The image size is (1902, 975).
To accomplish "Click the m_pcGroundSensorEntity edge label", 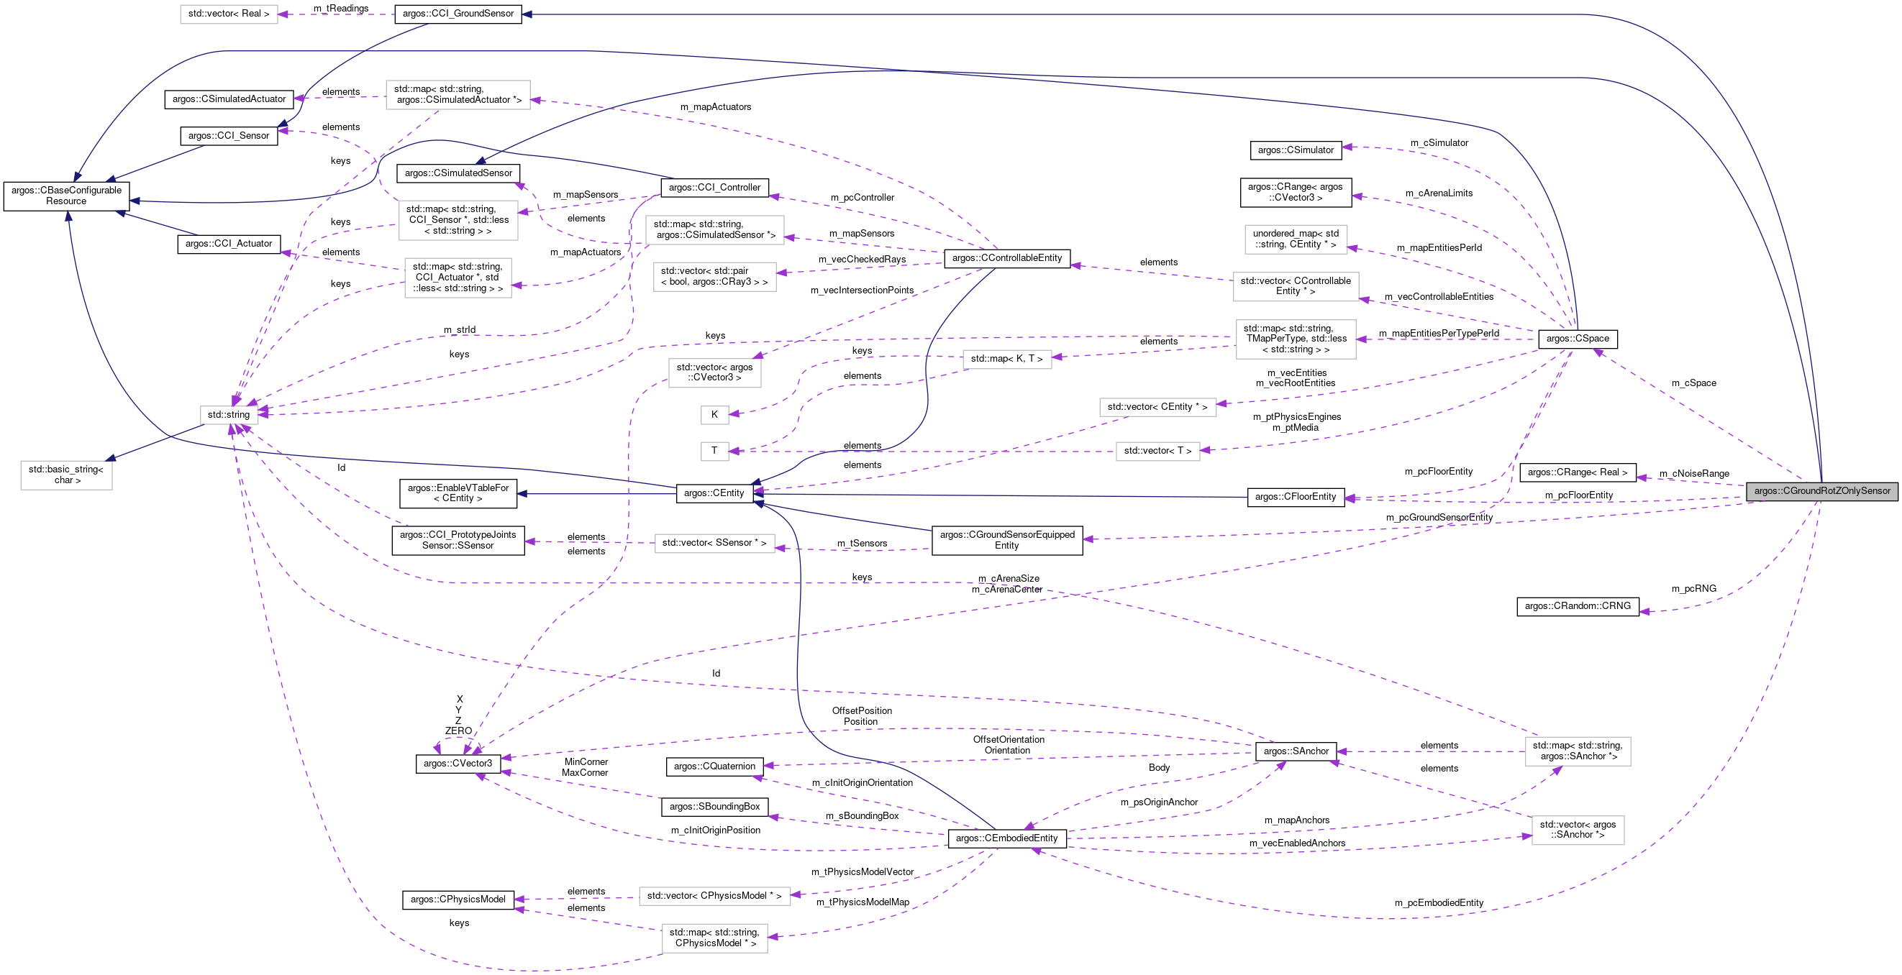I will coord(1439,518).
